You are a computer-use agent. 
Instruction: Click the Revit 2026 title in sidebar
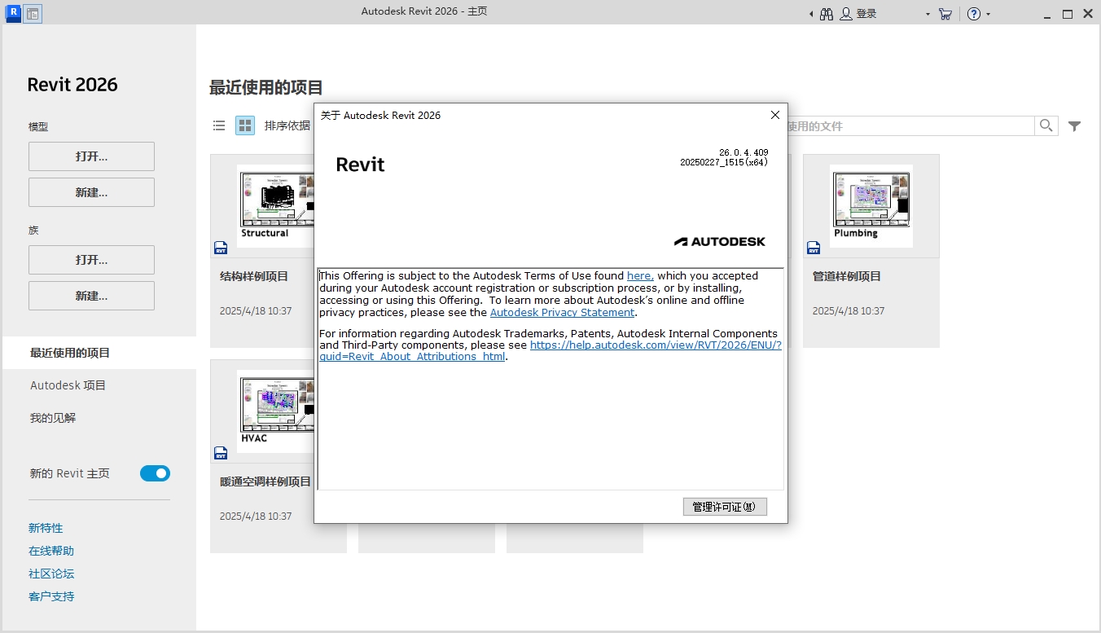[x=72, y=85]
